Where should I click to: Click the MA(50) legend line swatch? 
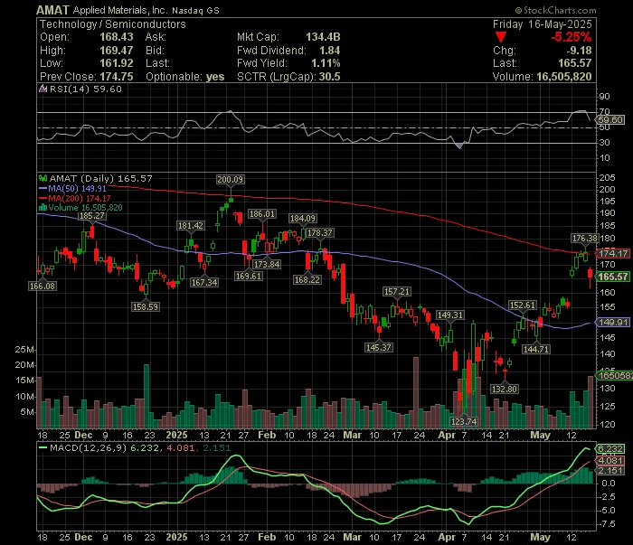click(x=43, y=188)
